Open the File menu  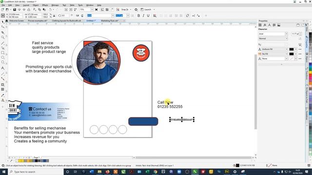3,5
